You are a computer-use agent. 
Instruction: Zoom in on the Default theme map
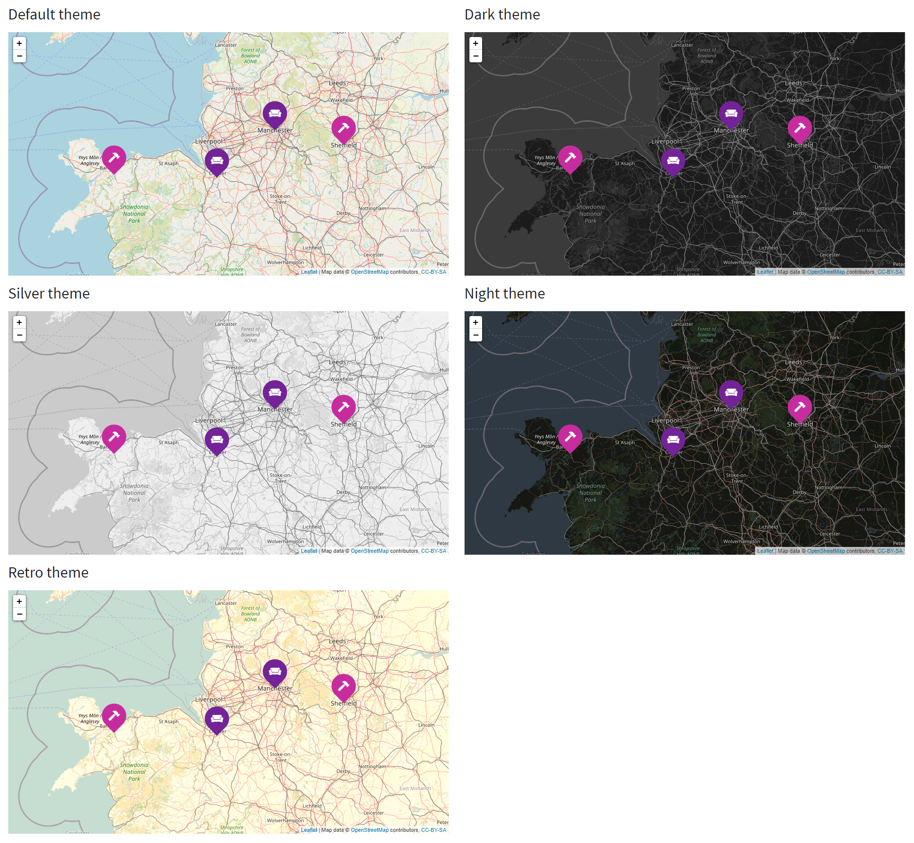pyautogui.click(x=19, y=43)
